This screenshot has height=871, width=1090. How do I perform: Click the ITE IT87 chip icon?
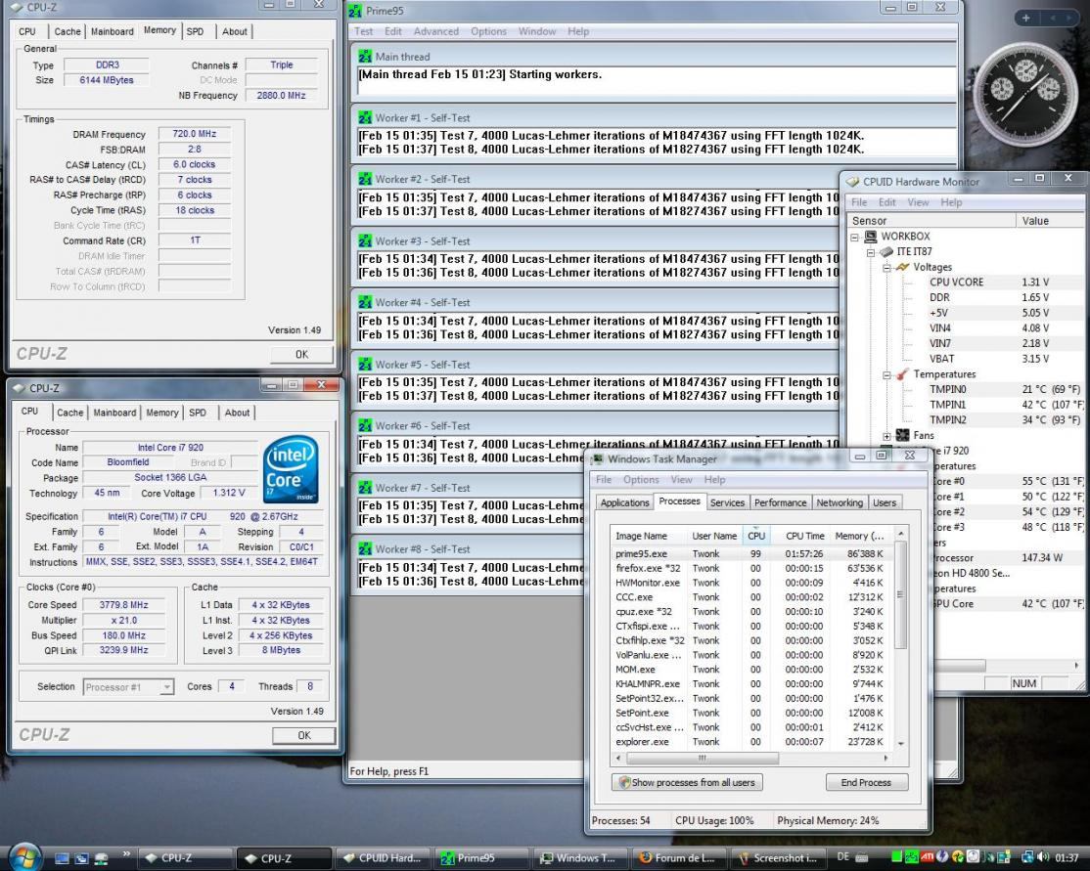[886, 251]
